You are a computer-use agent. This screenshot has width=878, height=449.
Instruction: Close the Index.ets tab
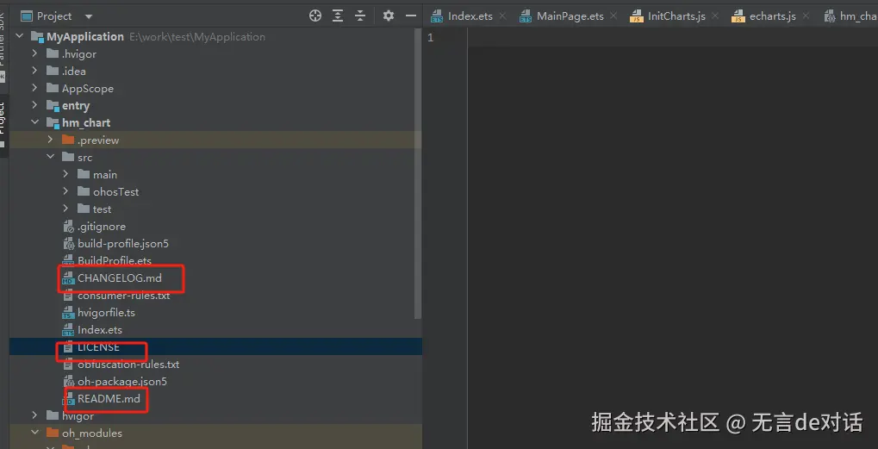(503, 16)
